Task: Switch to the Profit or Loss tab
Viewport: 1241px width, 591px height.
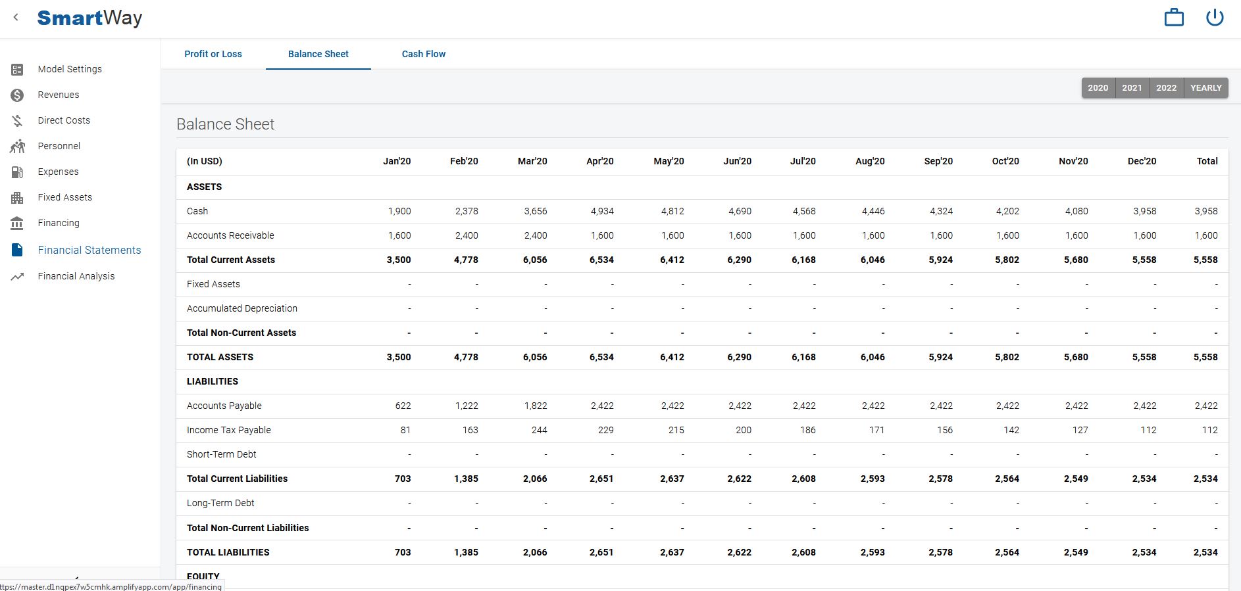Action: pyautogui.click(x=213, y=54)
